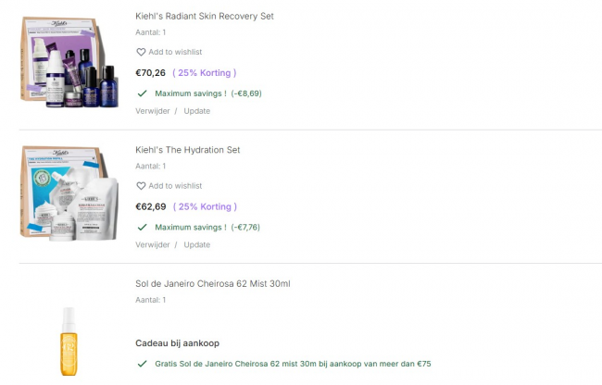Update the Radiant Skin Recovery Set item
This screenshot has height=385, width=602.
(196, 111)
